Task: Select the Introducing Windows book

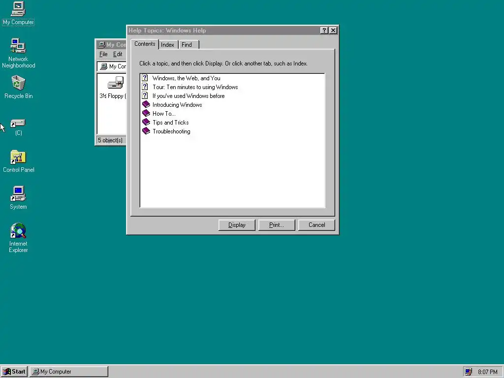Action: [x=177, y=105]
